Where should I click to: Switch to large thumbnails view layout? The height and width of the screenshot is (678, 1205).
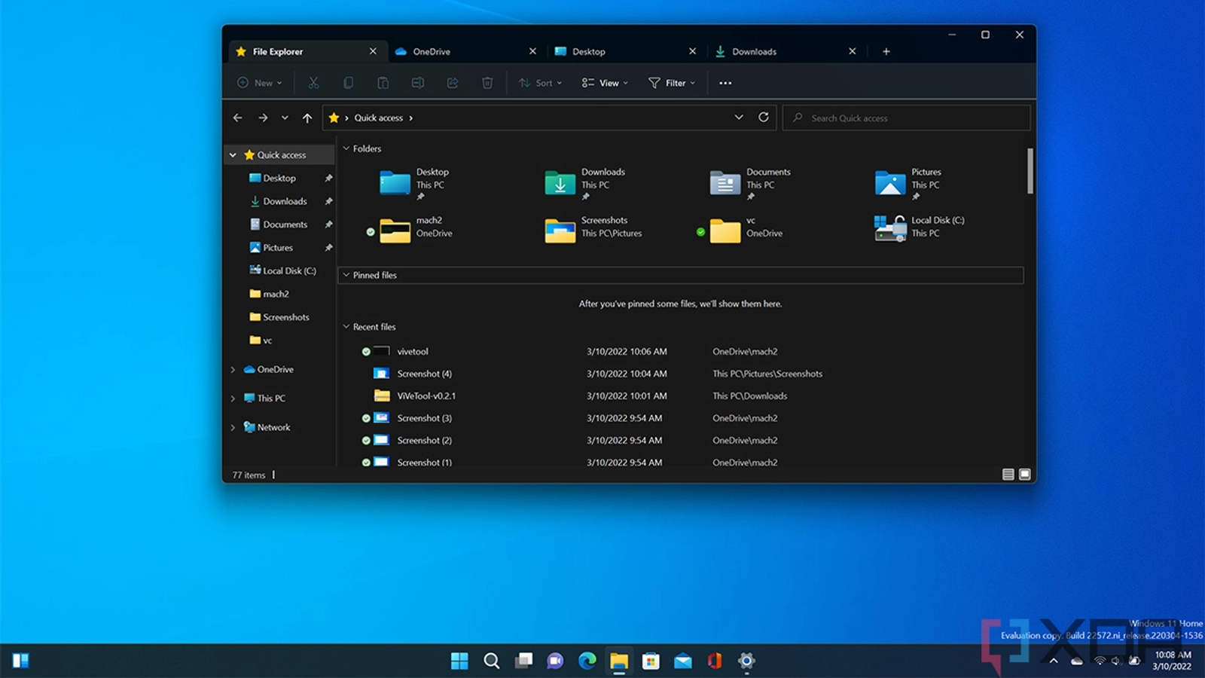(1024, 475)
